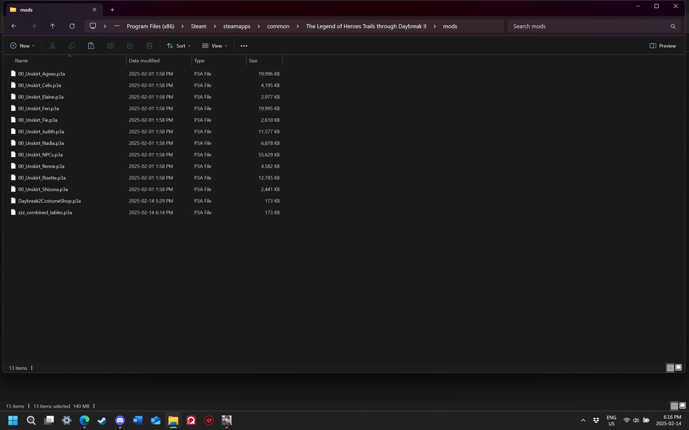The width and height of the screenshot is (689, 430).
Task: Navigate up one folder level
Action: [x=52, y=26]
